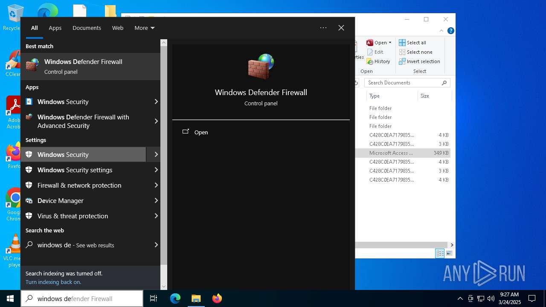Viewport: 546px width, 307px height.
Task: Click Invert selection in Explorer ribbon
Action: (x=419, y=61)
